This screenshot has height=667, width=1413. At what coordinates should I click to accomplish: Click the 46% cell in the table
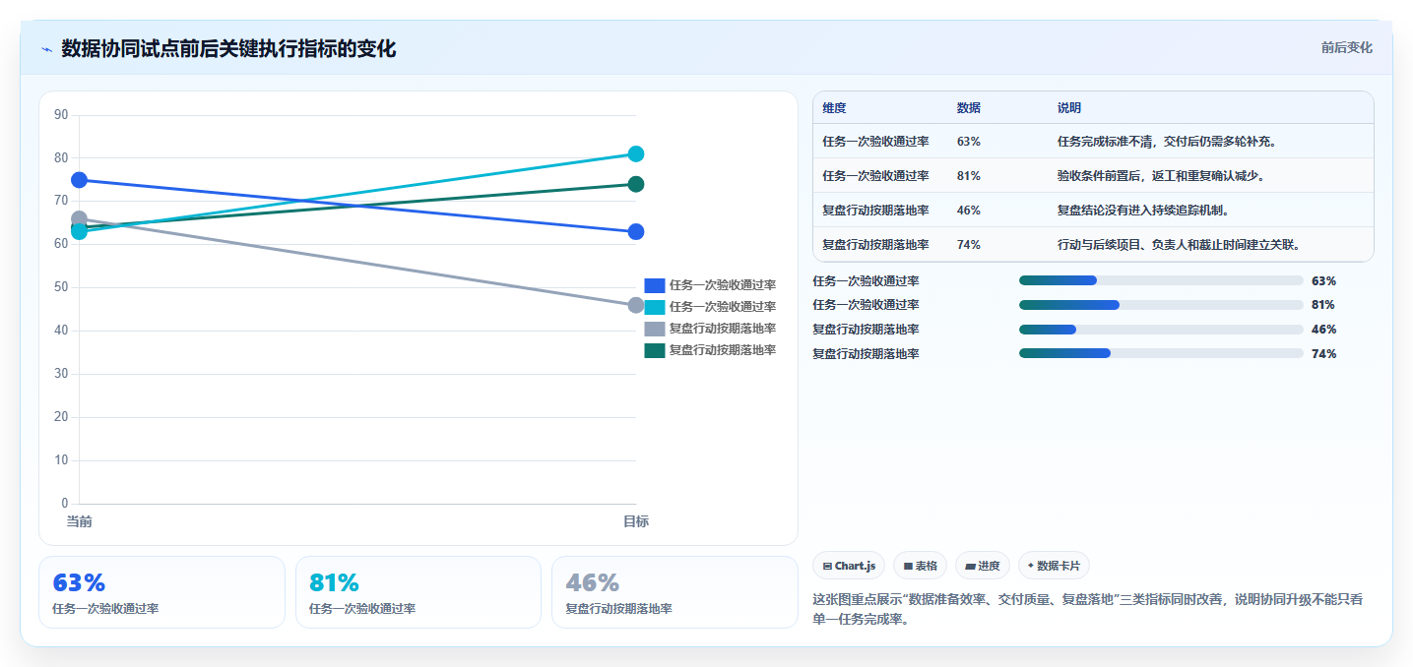tap(969, 211)
